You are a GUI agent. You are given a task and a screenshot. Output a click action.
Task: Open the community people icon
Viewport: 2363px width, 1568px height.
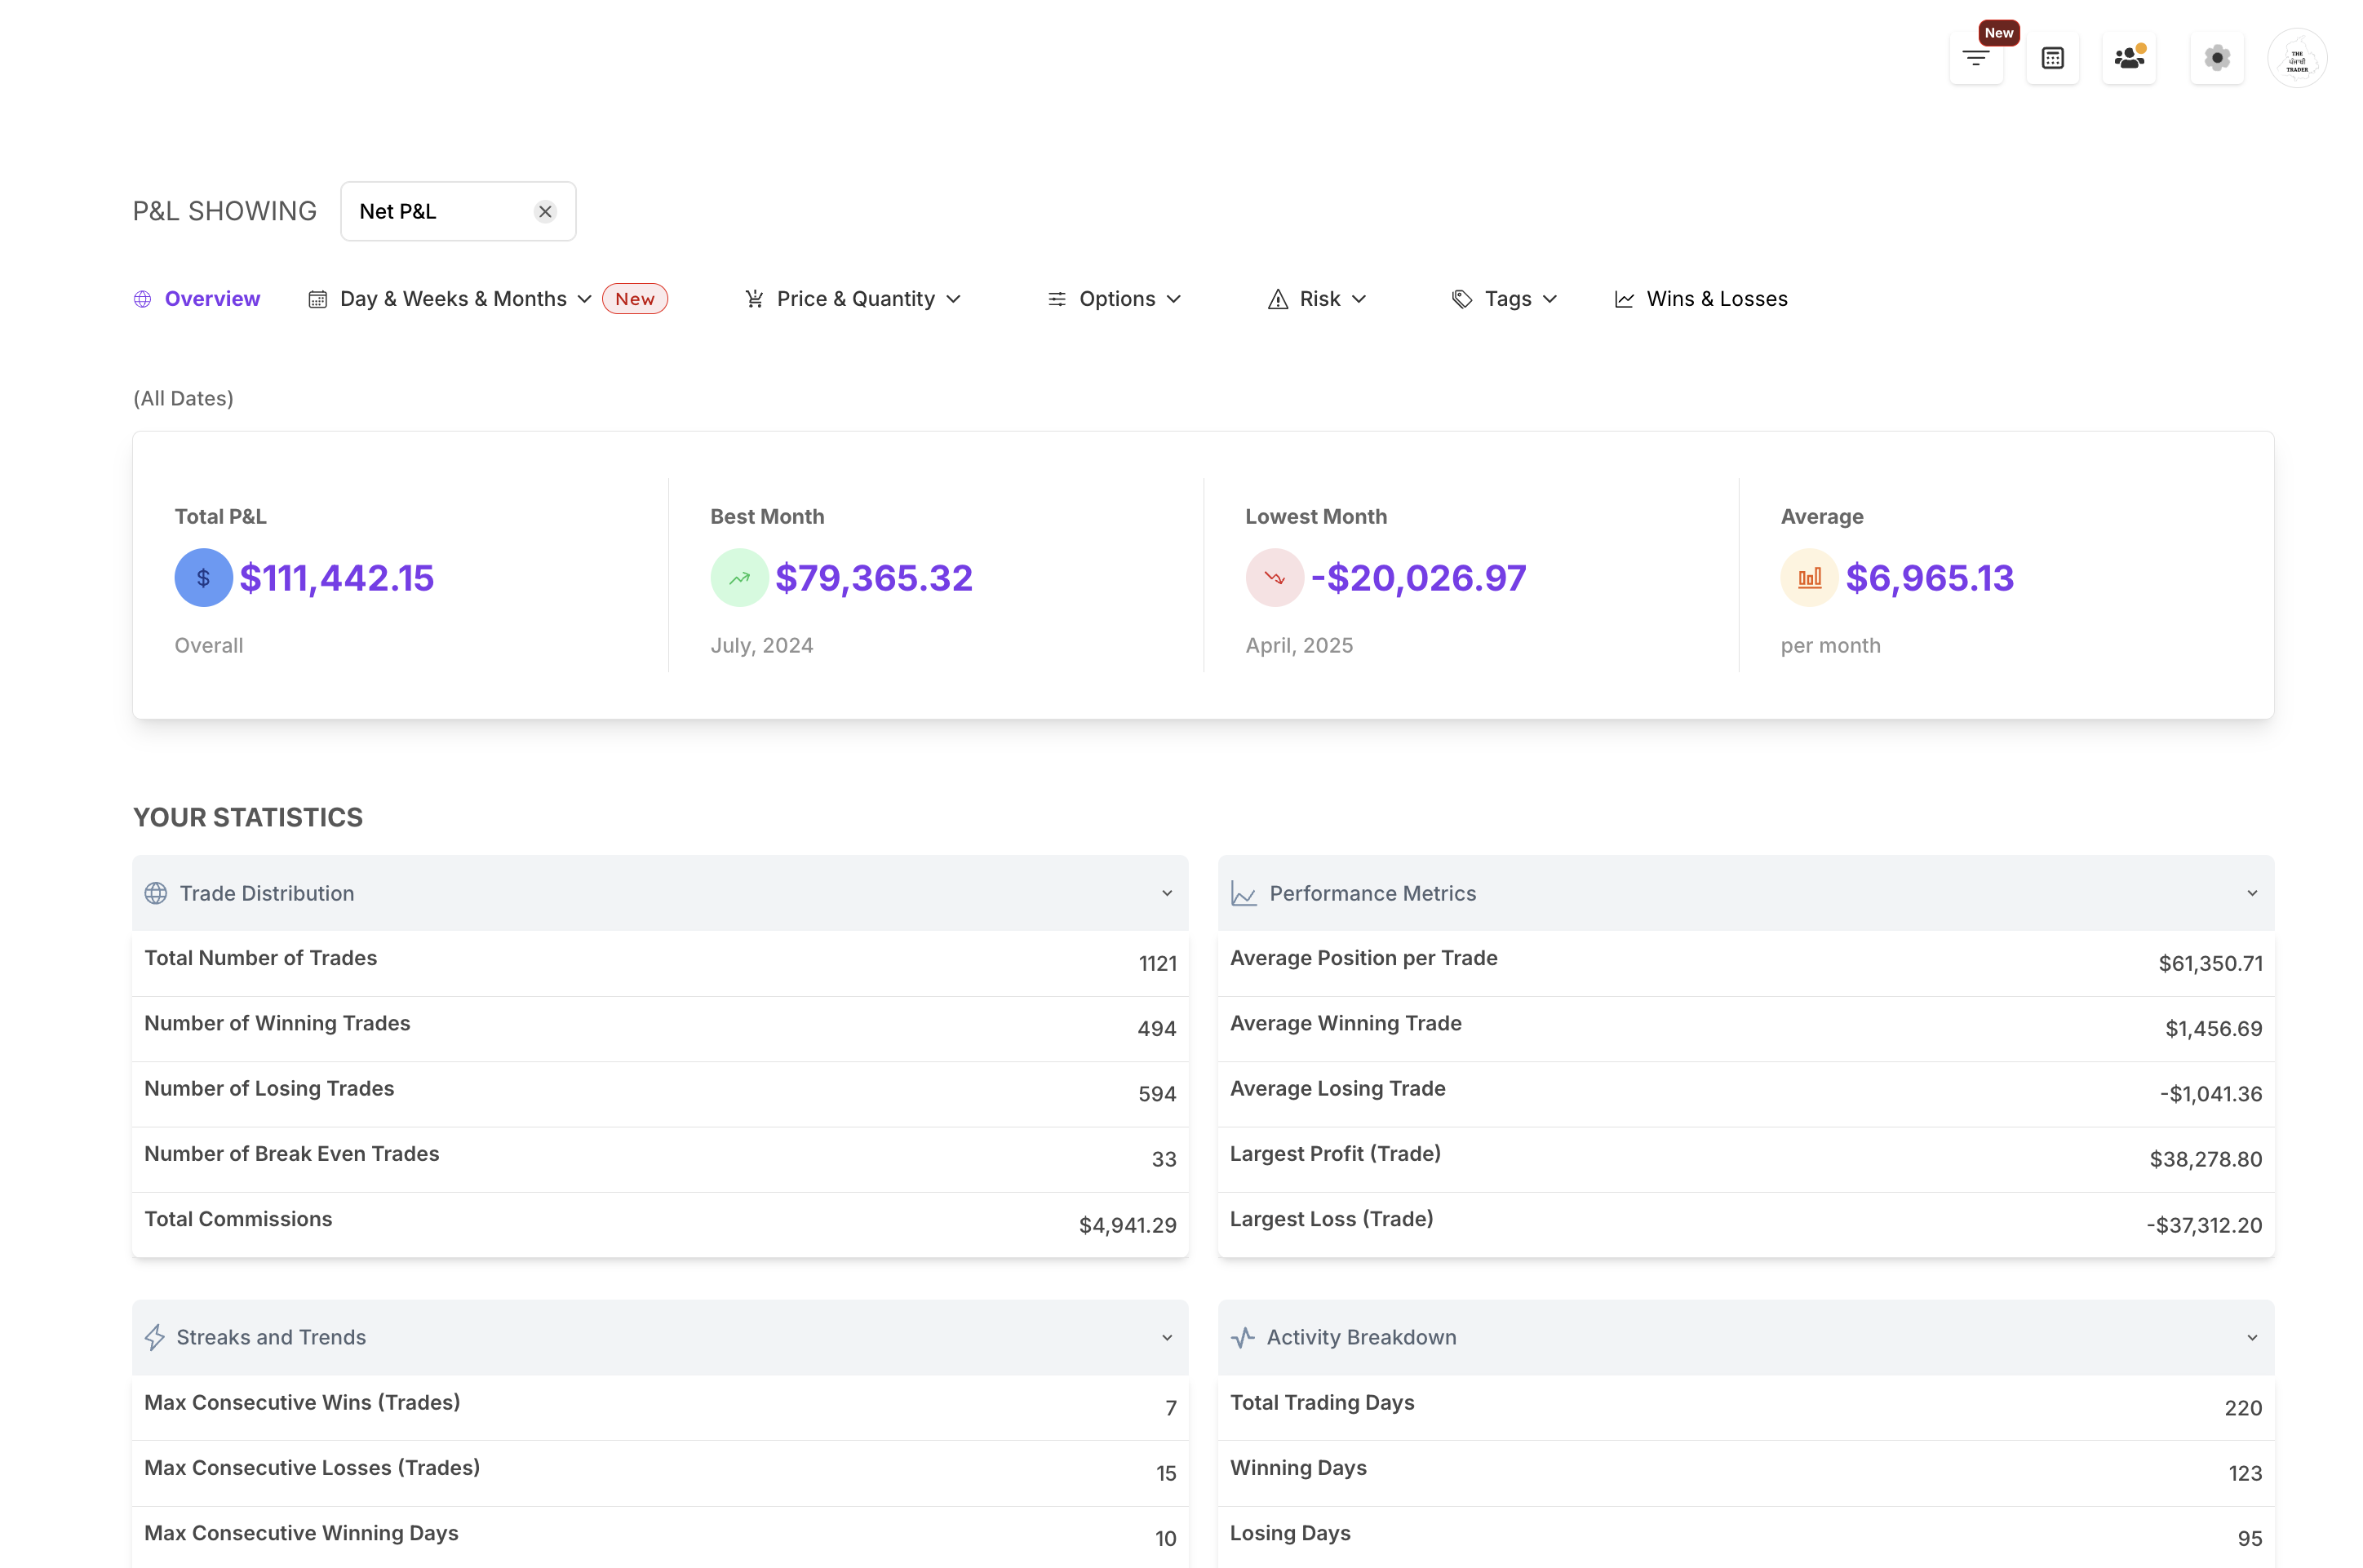(x=2128, y=58)
